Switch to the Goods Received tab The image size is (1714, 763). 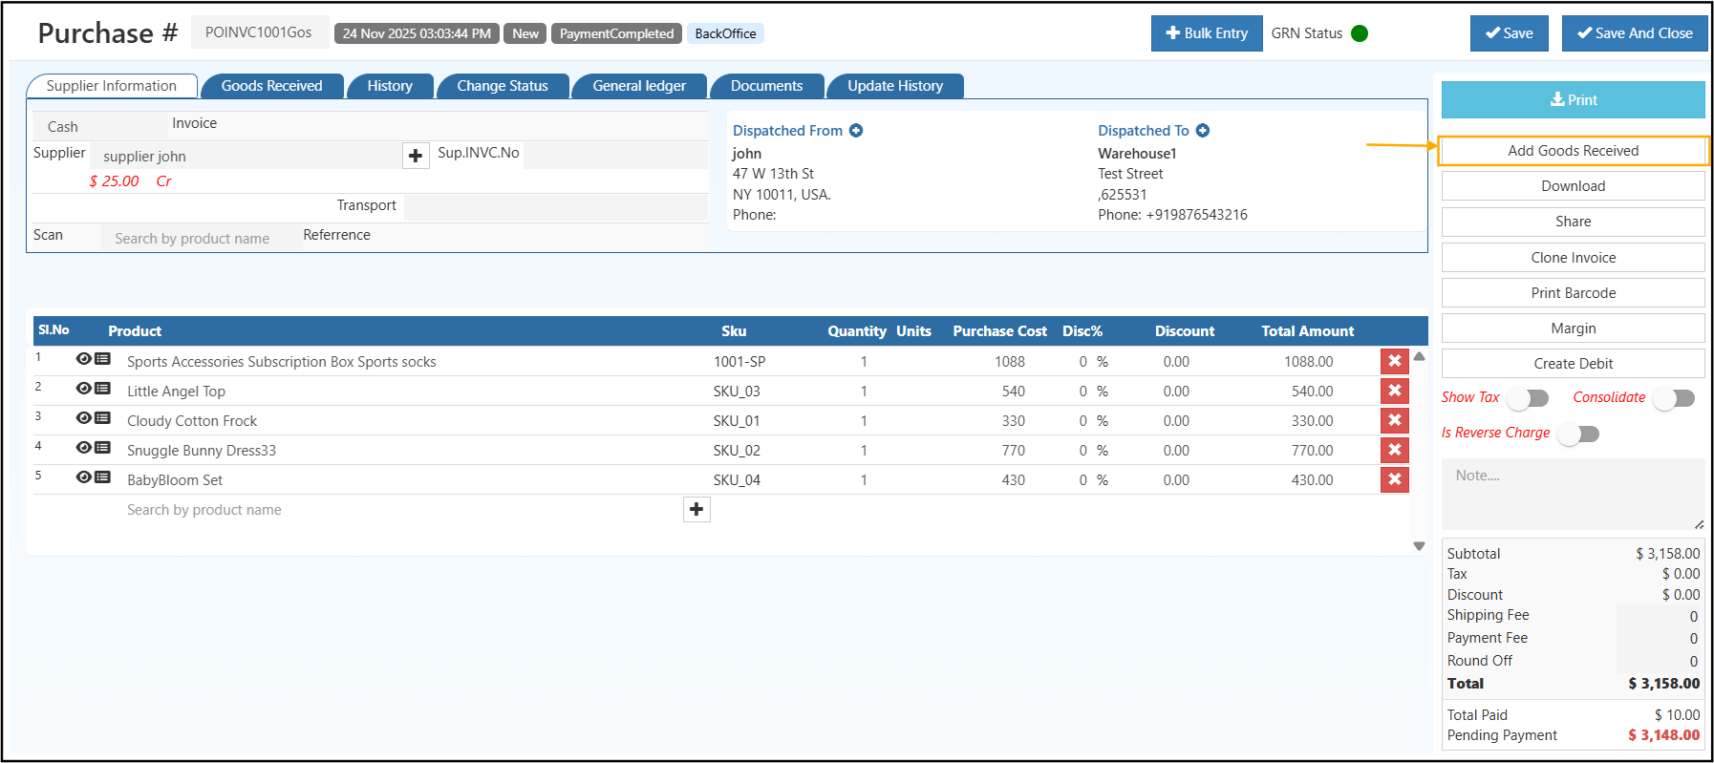(x=271, y=86)
